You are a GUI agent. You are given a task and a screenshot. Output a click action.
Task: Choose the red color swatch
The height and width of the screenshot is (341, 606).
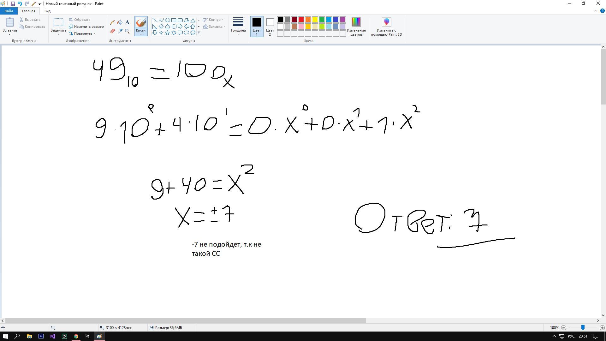coord(301,20)
